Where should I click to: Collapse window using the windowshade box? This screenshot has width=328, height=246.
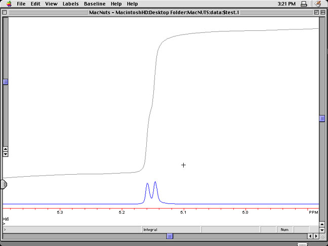click(322, 12)
